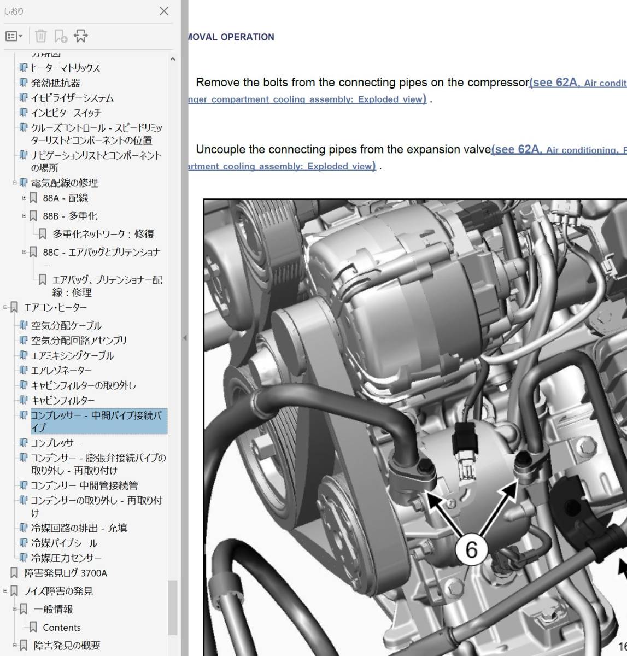The height and width of the screenshot is (656, 627).
Task: Click bookmark icon beside Contents
Action: coord(33,627)
